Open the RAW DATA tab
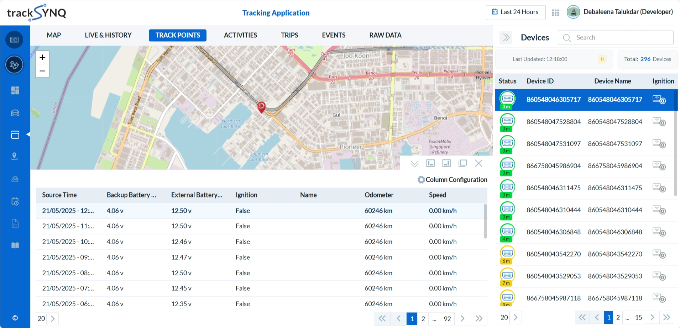The width and height of the screenshot is (680, 328). click(385, 35)
